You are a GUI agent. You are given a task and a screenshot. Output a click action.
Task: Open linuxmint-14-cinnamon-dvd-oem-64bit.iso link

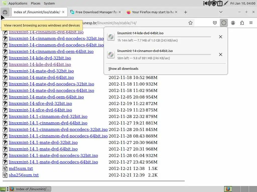(51, 51)
